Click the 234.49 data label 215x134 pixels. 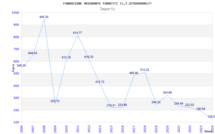[x=178, y=104]
